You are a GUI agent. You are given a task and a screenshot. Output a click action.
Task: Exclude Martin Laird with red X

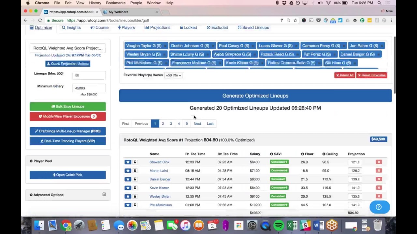[379, 171]
